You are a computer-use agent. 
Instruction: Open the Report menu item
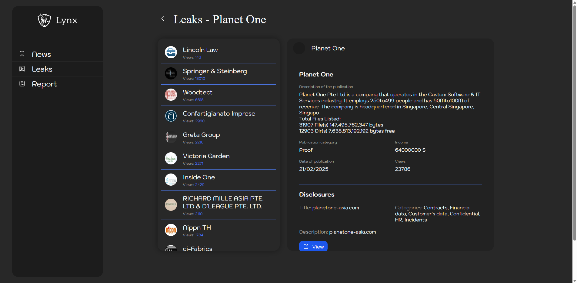[x=44, y=84]
